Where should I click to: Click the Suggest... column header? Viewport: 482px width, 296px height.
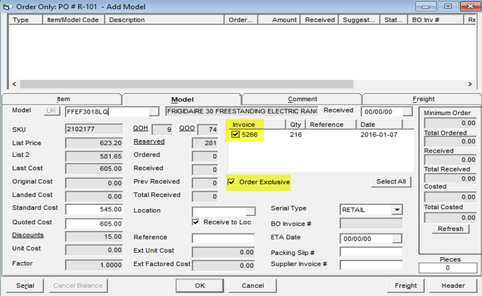[x=359, y=20]
